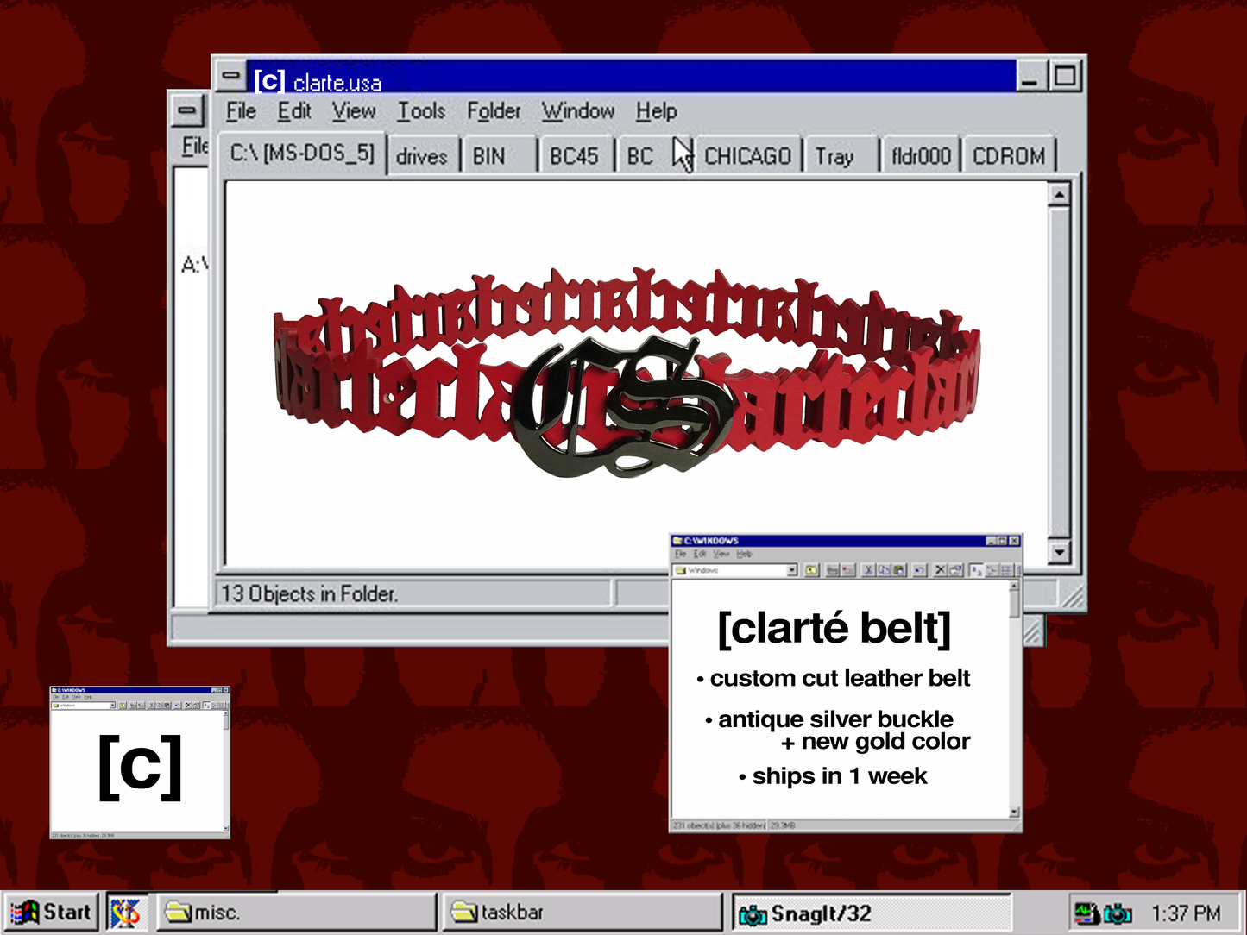Image resolution: width=1247 pixels, height=935 pixels.
Task: Click the Copy icon in belt window
Action: point(884,570)
